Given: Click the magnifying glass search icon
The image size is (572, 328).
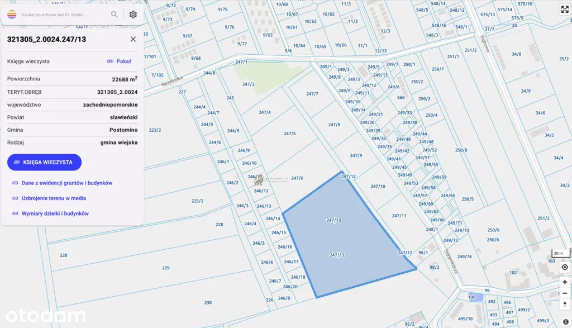Looking at the screenshot, I should coord(115,15).
